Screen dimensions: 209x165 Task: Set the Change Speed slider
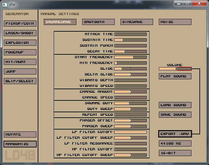130,98
